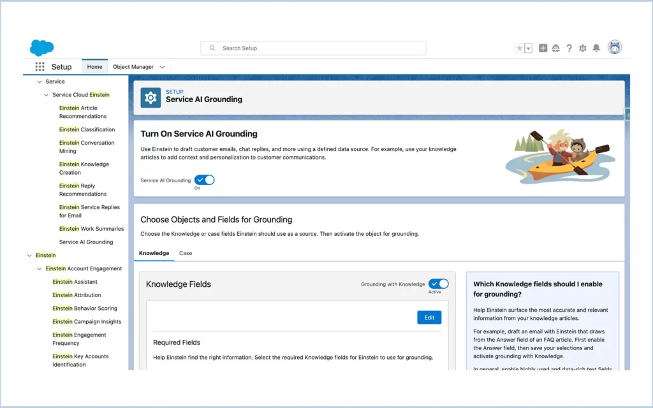
Task: Click the search magnifier icon
Action: pyautogui.click(x=212, y=48)
